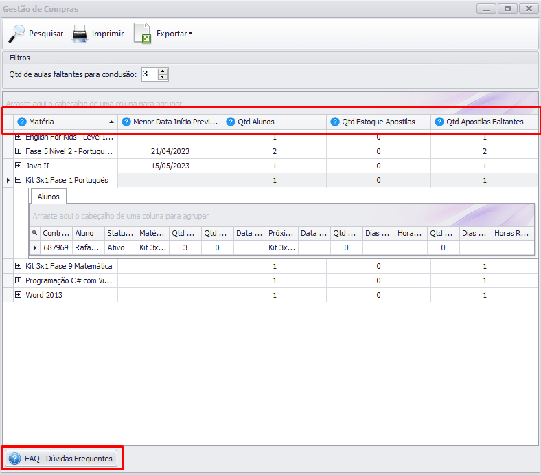Click help icon beside Qtd Estoque Apostilas
The image size is (541, 475).
[335, 122]
